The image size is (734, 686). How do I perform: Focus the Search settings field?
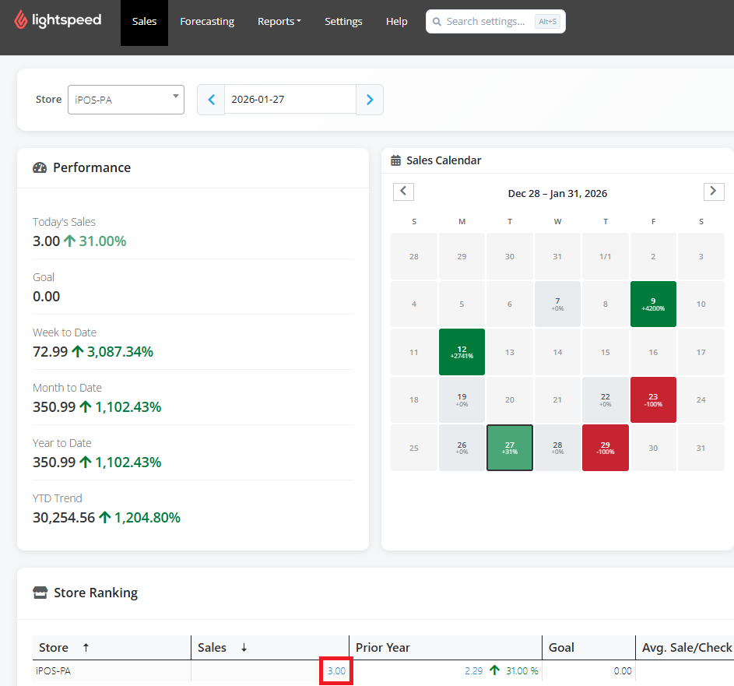(486, 22)
